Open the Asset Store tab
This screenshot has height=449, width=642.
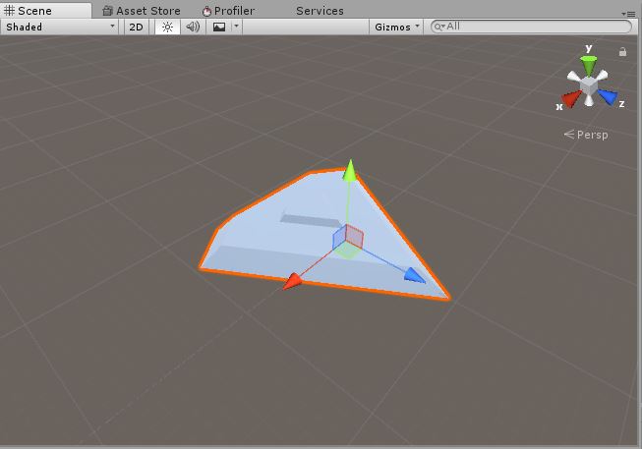(x=142, y=11)
